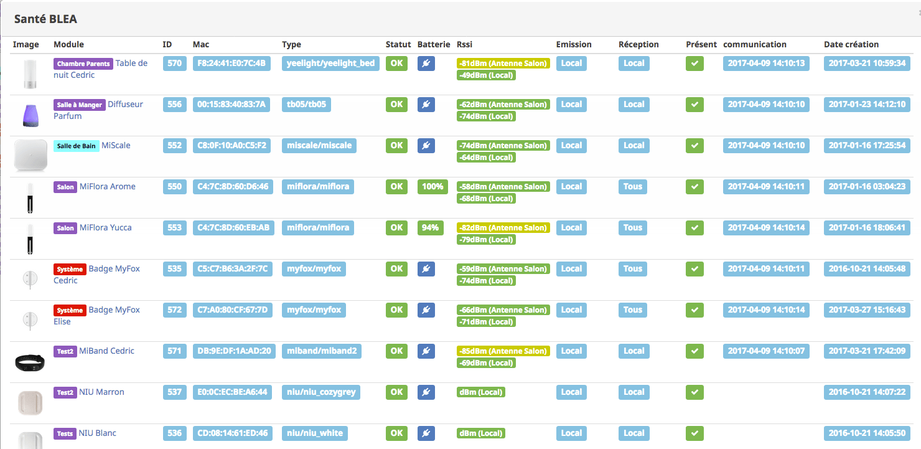The height and width of the screenshot is (449, 921).
Task: Click the niu/niu_cozygrey type label
Action: [321, 392]
